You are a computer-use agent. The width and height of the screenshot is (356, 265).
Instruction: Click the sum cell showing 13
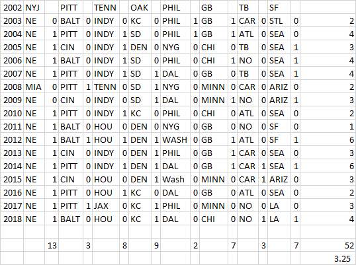pos(52,245)
